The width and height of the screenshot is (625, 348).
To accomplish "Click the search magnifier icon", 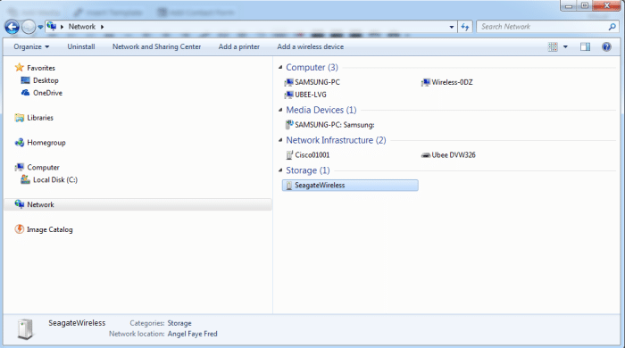I will 612,27.
